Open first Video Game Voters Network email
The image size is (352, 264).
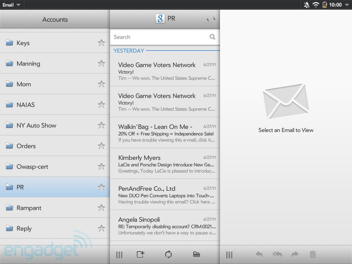[165, 71]
